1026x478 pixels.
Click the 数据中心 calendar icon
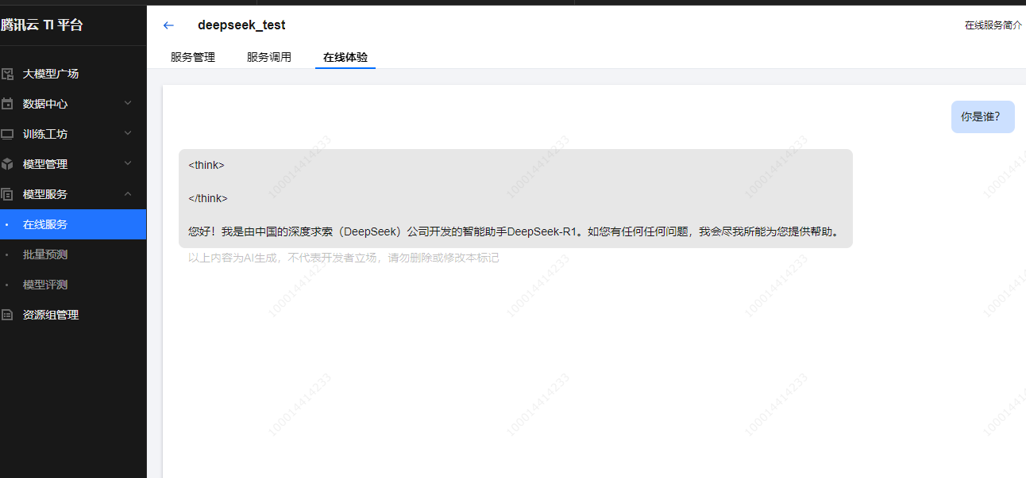click(7, 104)
